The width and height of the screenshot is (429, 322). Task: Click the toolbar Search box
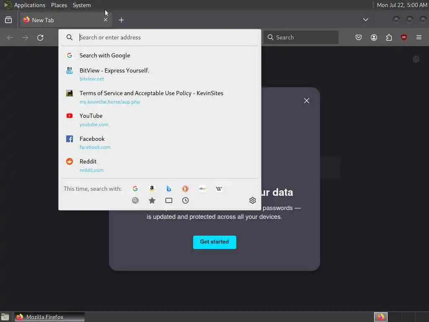pyautogui.click(x=301, y=37)
